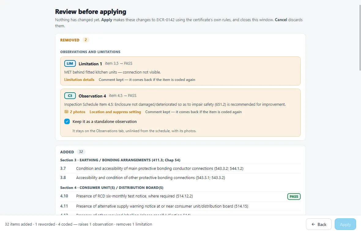
Task: Click 'item 4.5 → PASS' text
Action: coord(122,96)
